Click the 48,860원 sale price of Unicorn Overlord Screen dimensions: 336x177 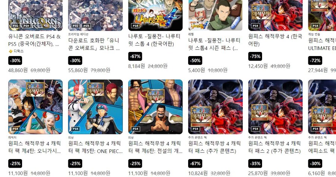[18, 70]
